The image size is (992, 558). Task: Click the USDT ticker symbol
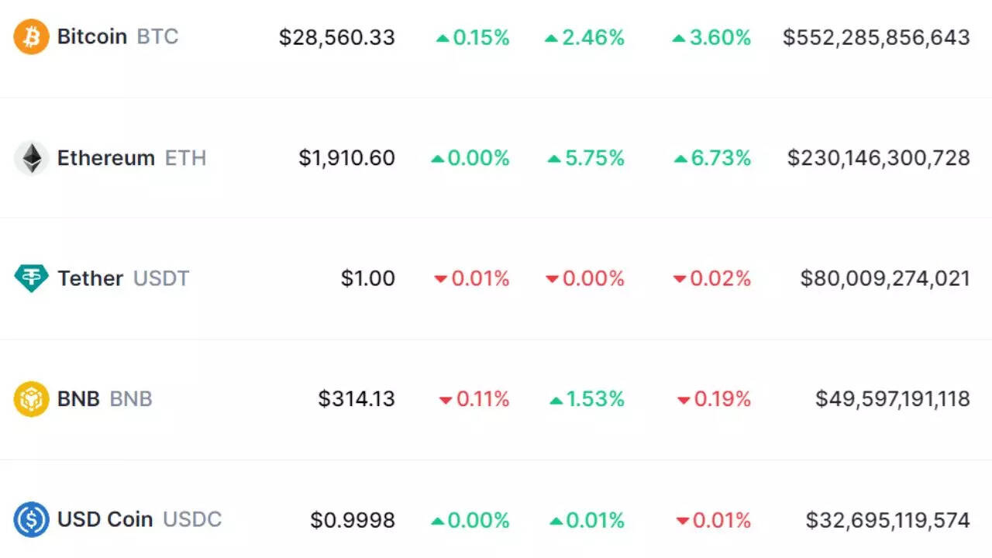tap(161, 278)
